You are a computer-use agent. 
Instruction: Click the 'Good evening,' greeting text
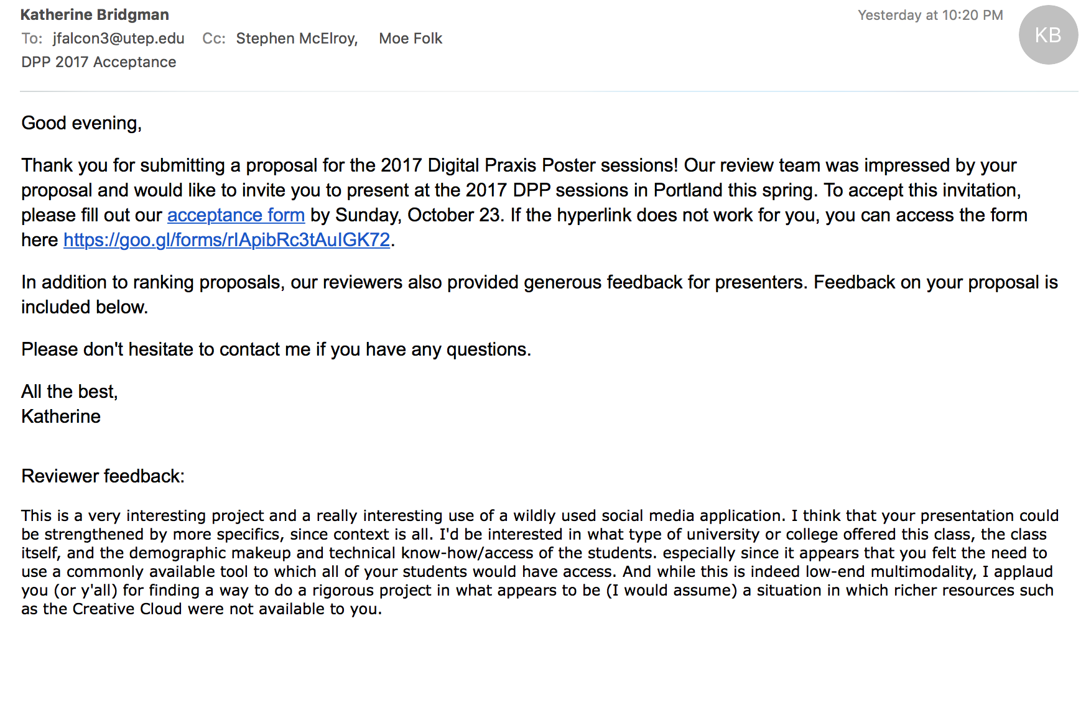point(81,123)
